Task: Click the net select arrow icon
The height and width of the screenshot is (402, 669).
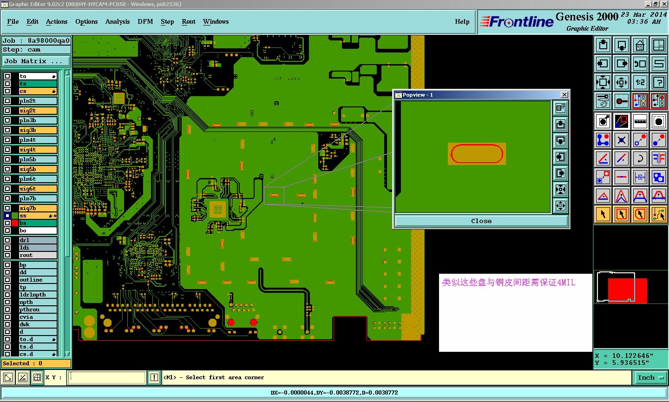Action: tap(659, 214)
